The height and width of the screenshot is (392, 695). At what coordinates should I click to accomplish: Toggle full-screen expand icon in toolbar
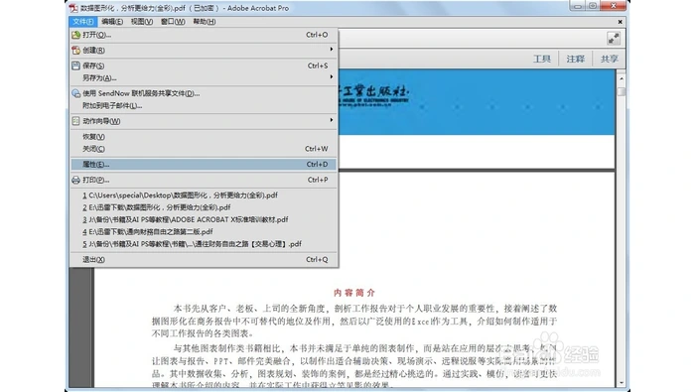tap(614, 39)
